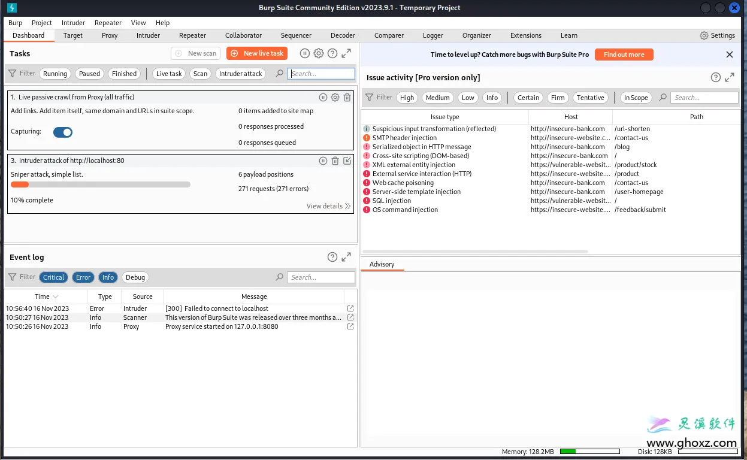Open the Project menu
The image size is (747, 460).
pos(42,23)
